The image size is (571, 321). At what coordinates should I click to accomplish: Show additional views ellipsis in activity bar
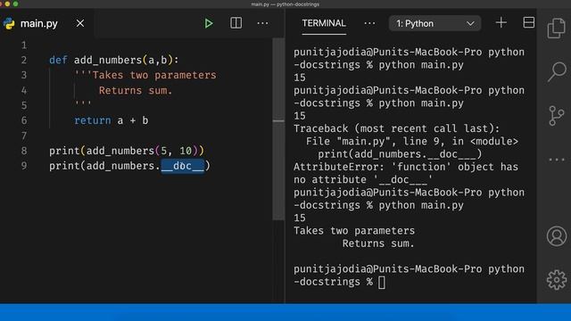[x=557, y=160]
